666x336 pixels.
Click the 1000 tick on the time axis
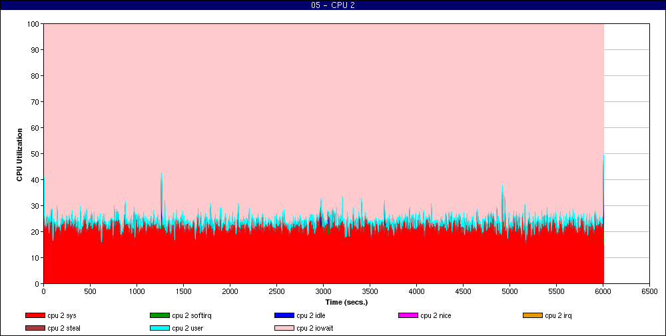coord(137,292)
